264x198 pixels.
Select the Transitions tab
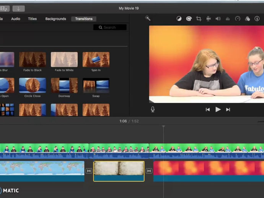pyautogui.click(x=84, y=19)
